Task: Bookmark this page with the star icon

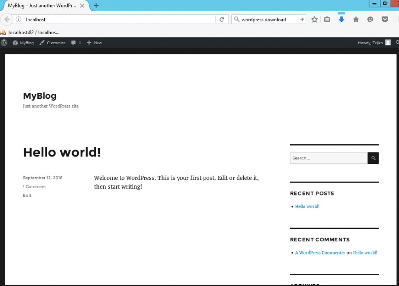Action: 315,19
